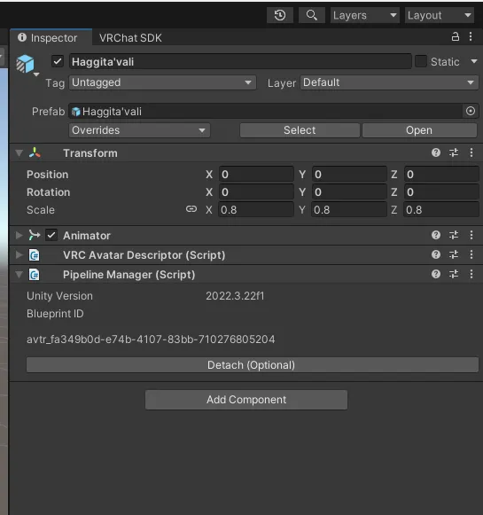Open the search magnifier icon
The width and height of the screenshot is (483, 515).
point(312,15)
